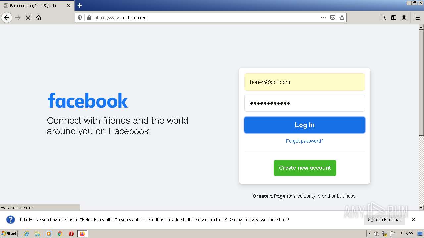Click the Firefox taskbar button
Image resolution: width=424 pixels, height=238 pixels.
point(82,234)
